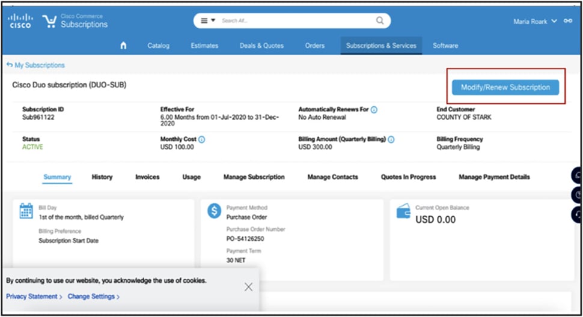Click the ACTIVE status text

32,147
